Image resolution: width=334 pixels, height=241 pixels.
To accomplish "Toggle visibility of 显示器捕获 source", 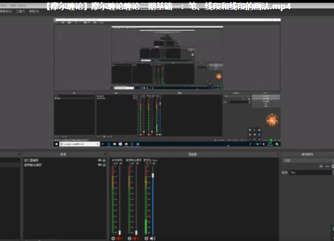I will click(99, 160).
